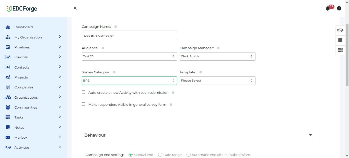Select the Date range radio button

point(160,155)
